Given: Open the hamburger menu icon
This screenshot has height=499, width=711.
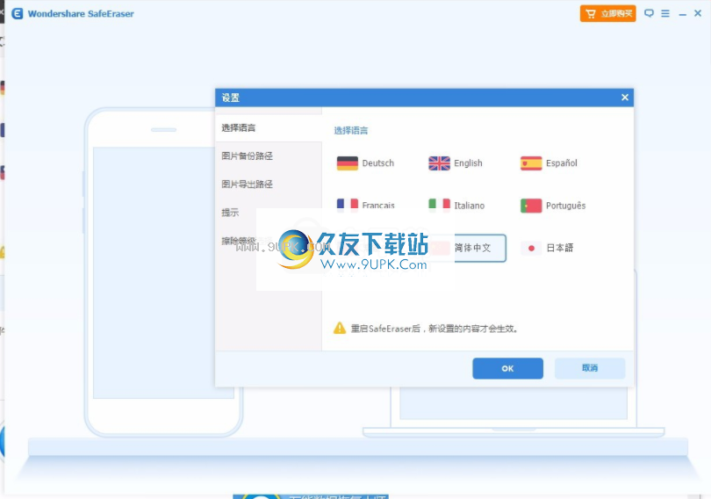Looking at the screenshot, I should 665,13.
